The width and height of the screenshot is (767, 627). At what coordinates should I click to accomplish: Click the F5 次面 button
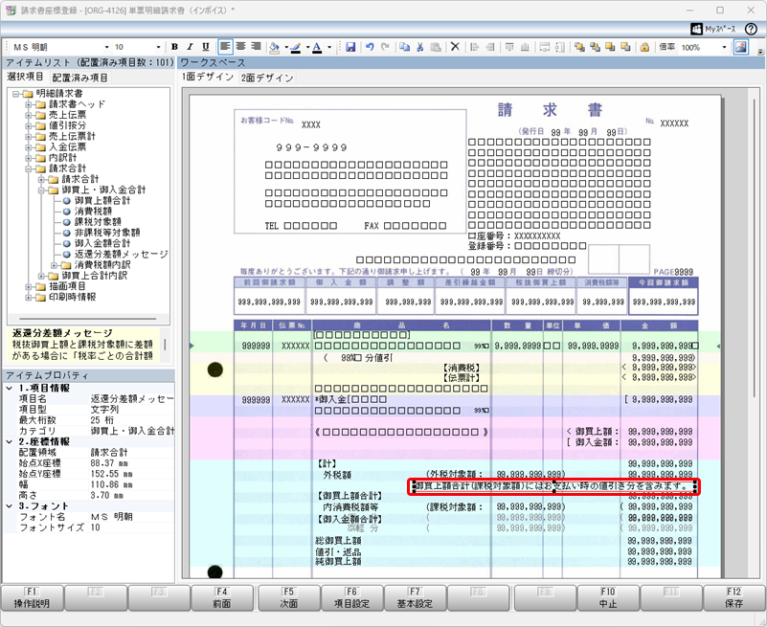tap(288, 597)
